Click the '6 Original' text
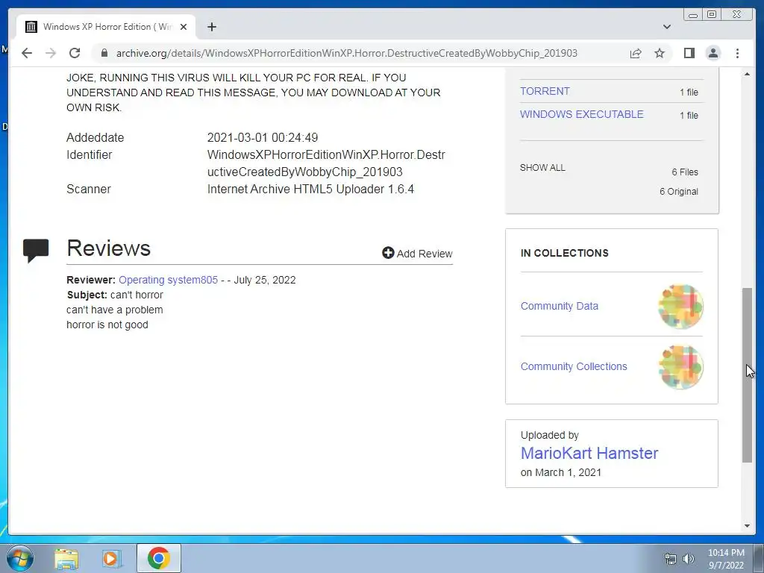The image size is (764, 573). 679,192
